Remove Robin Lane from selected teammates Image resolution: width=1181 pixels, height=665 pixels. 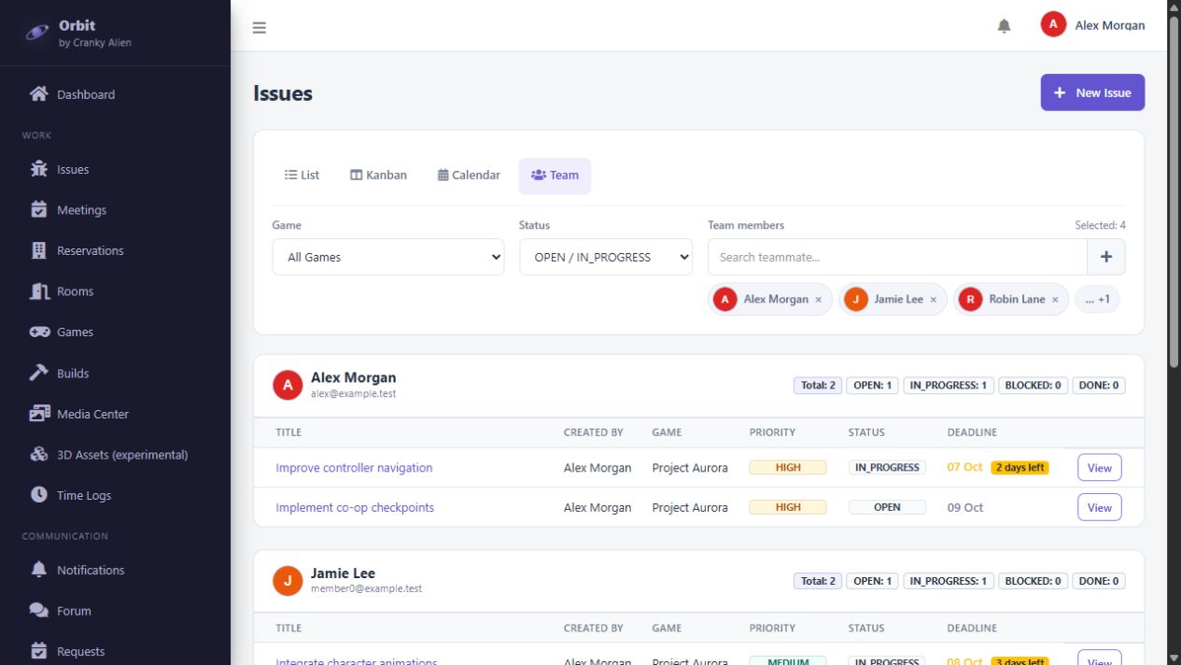point(1055,300)
